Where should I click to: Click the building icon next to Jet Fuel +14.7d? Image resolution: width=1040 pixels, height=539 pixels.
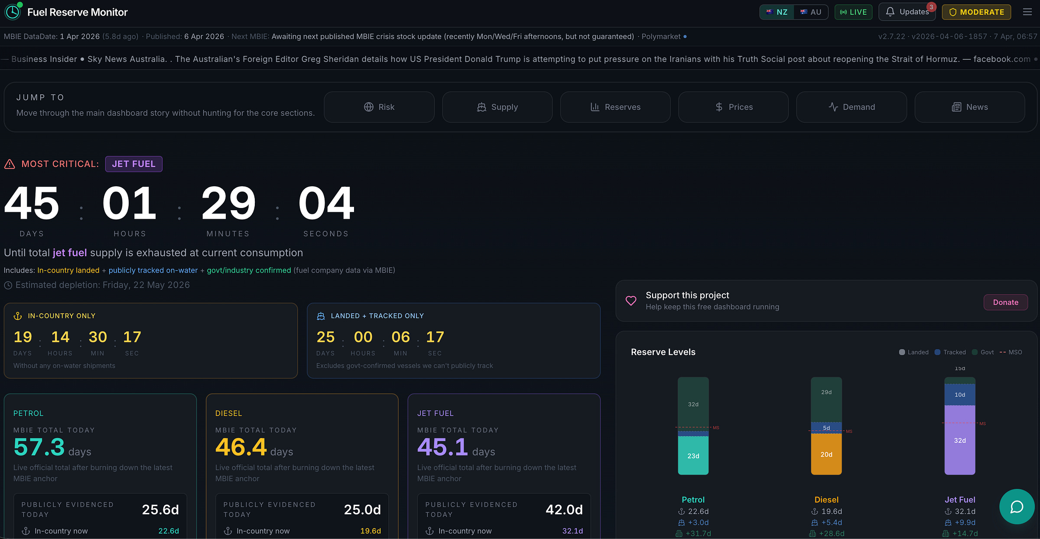pyautogui.click(x=946, y=534)
